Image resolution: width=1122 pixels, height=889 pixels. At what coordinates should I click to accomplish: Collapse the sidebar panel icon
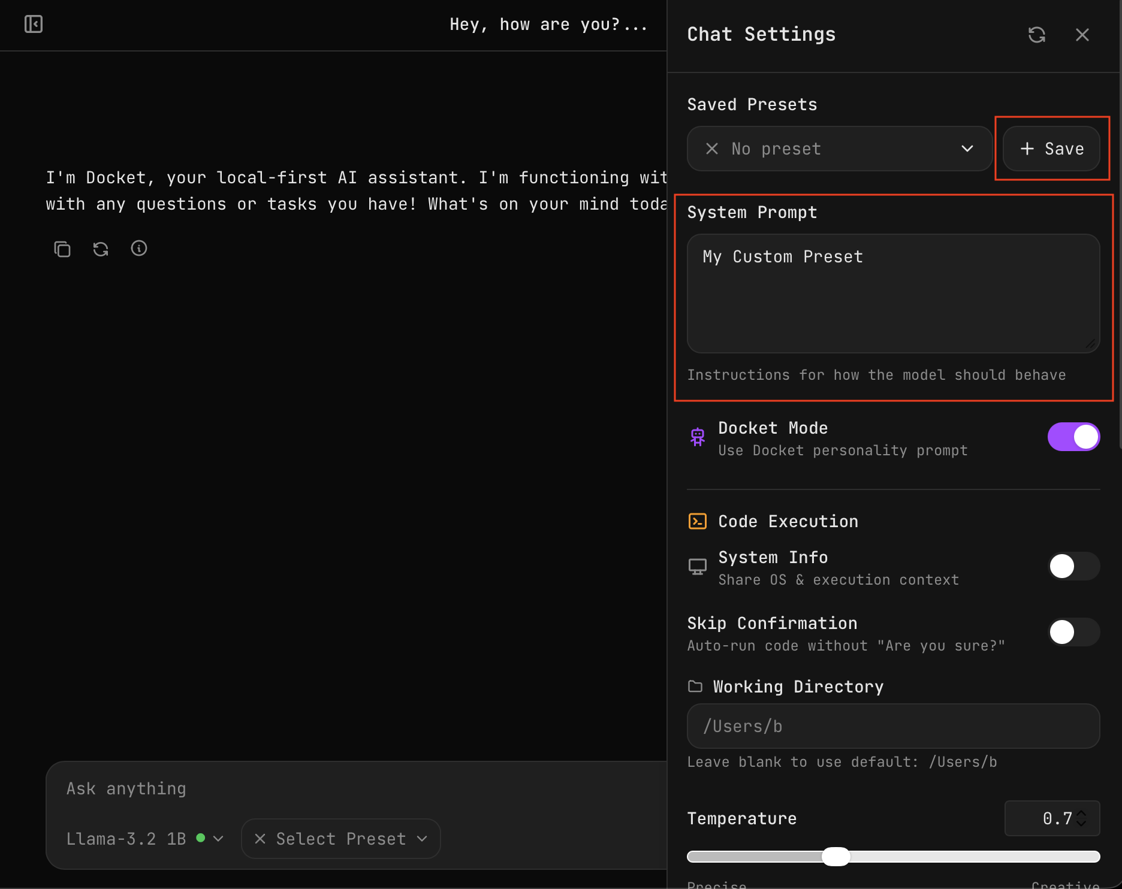pos(34,24)
